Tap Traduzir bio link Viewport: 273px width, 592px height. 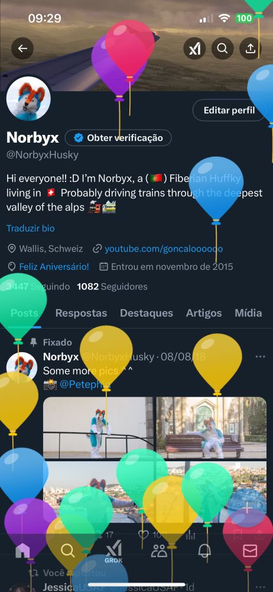pos(31,228)
